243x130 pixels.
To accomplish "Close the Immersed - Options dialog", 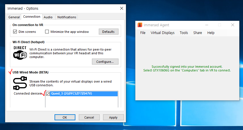I will coord(122,8).
